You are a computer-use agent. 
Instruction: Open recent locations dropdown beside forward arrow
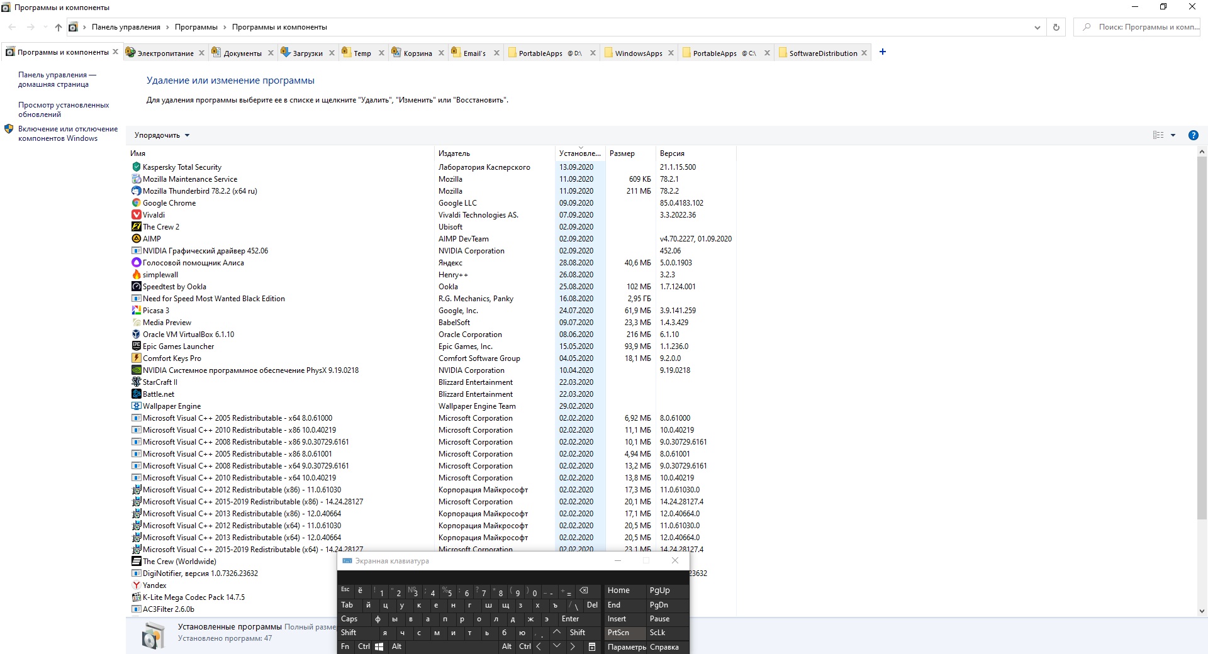pos(45,27)
